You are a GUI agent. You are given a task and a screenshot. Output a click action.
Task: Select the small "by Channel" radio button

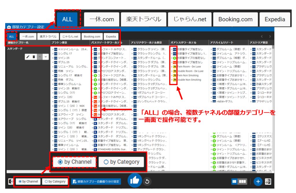click(x=28, y=181)
